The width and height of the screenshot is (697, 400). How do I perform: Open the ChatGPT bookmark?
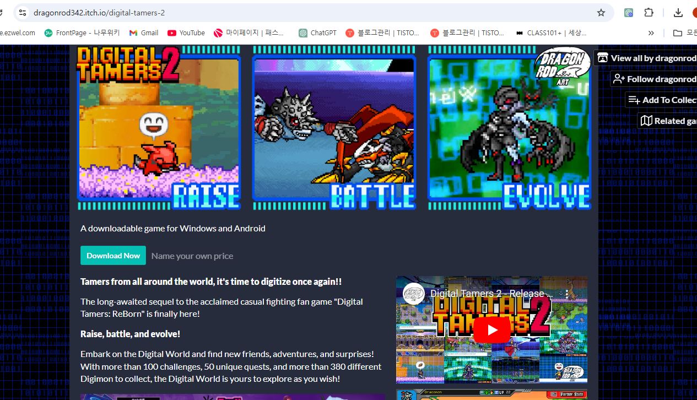318,33
